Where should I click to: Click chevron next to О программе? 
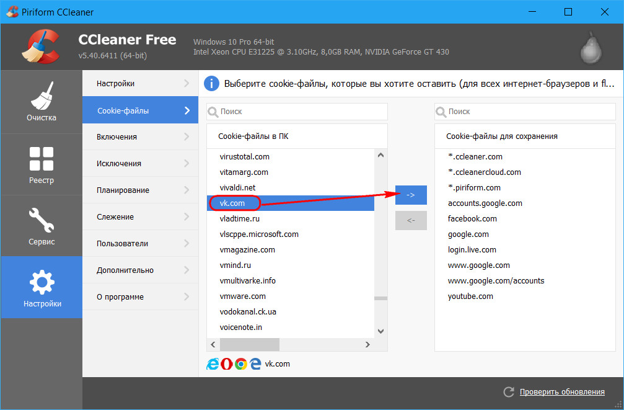(x=187, y=297)
